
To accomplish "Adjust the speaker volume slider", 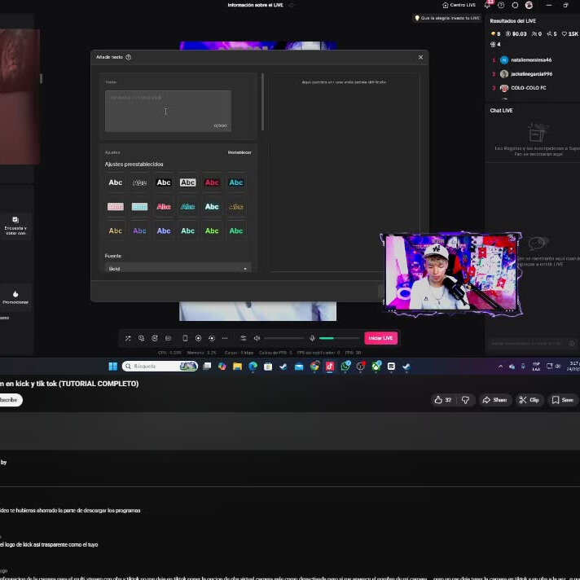I will pos(283,338).
